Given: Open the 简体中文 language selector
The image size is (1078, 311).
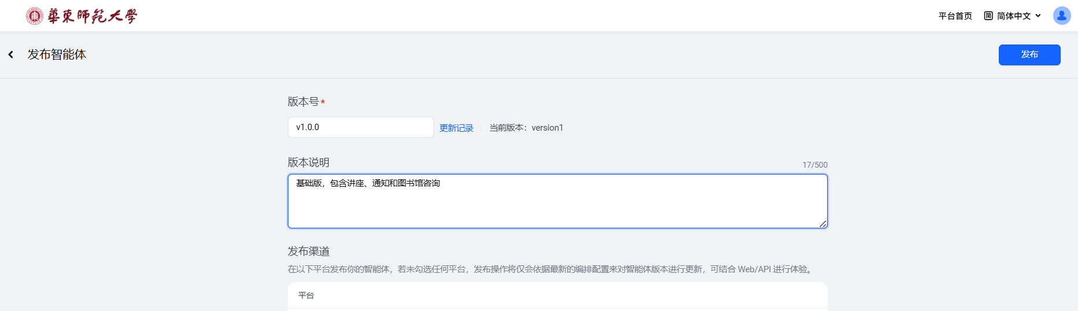Looking at the screenshot, I should point(1014,16).
